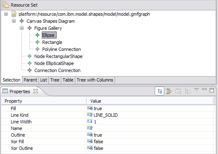Viewport: 218px width, 154px height.
Task: Select Connection Connection in tree
Action: click(57, 70)
